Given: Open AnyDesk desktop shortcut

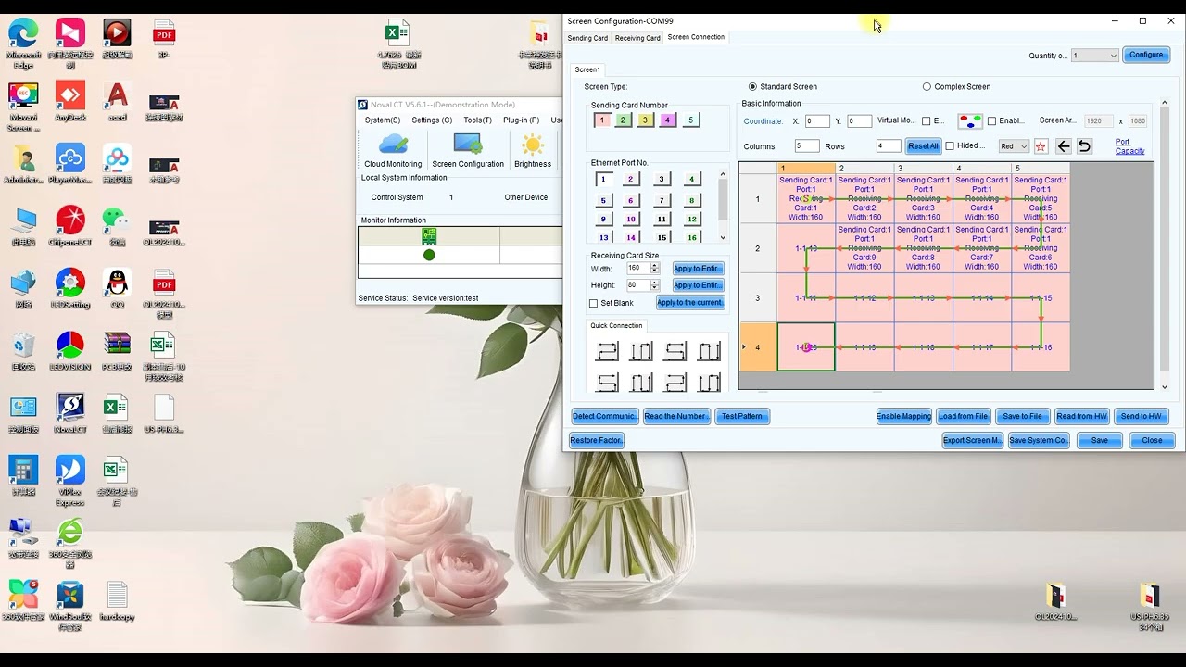Looking at the screenshot, I should tap(70, 102).
